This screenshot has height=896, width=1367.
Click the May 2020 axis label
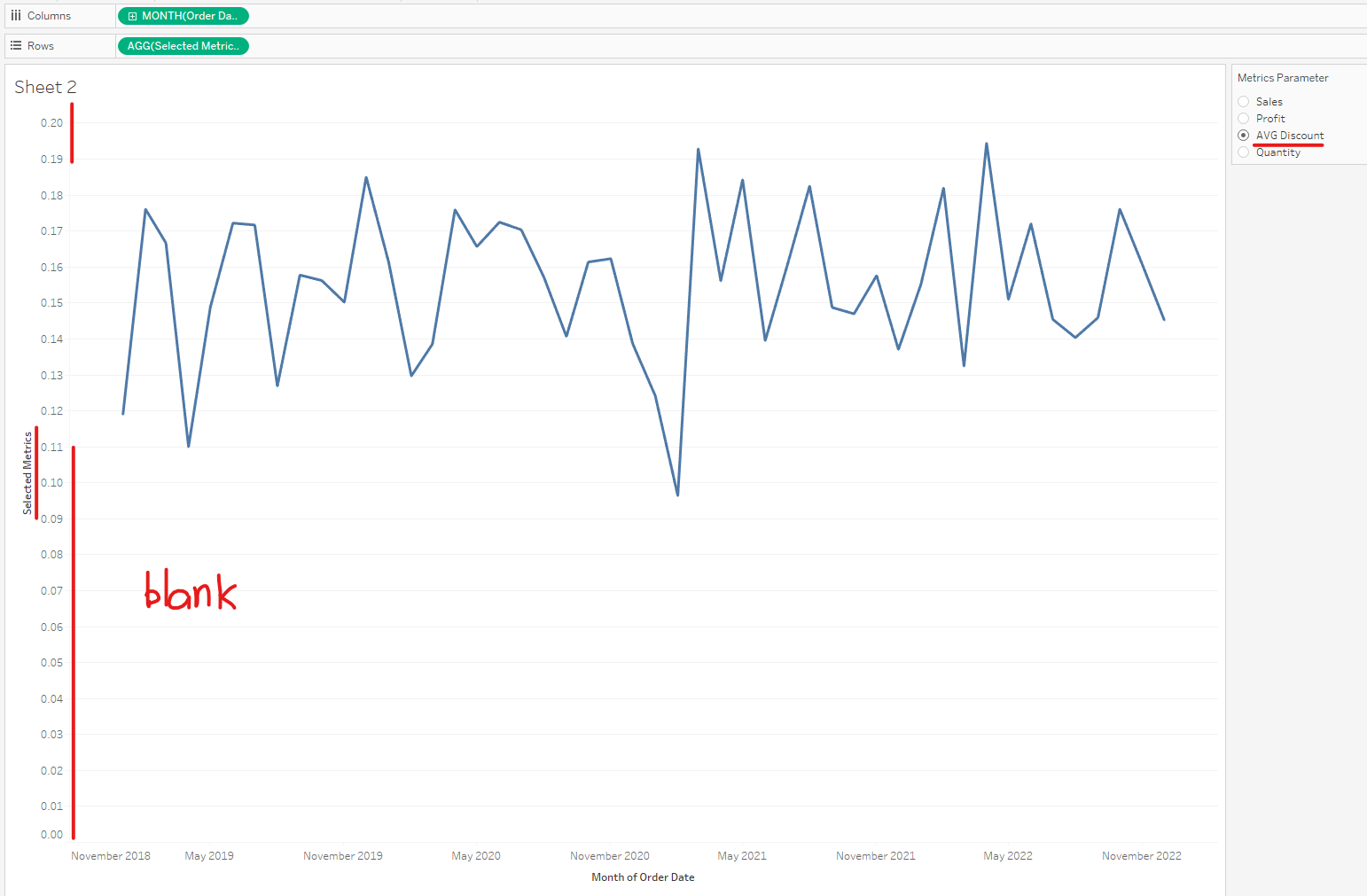476,856
